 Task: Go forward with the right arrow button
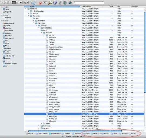pyautogui.click(x=6, y=3)
